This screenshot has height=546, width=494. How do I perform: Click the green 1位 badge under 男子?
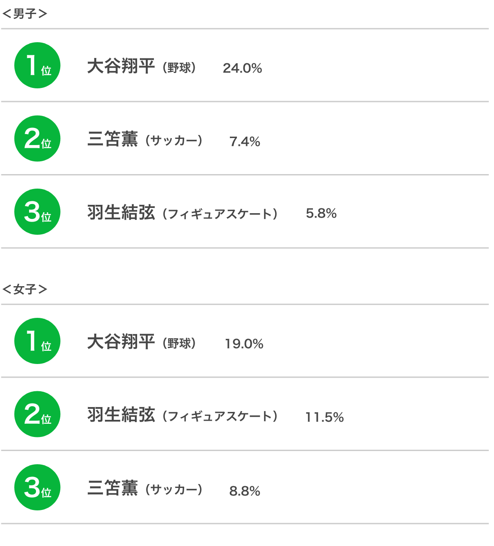pyautogui.click(x=37, y=66)
